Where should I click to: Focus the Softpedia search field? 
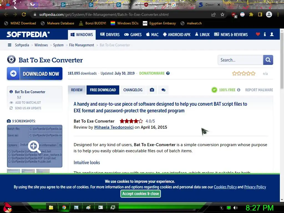click(x=240, y=60)
